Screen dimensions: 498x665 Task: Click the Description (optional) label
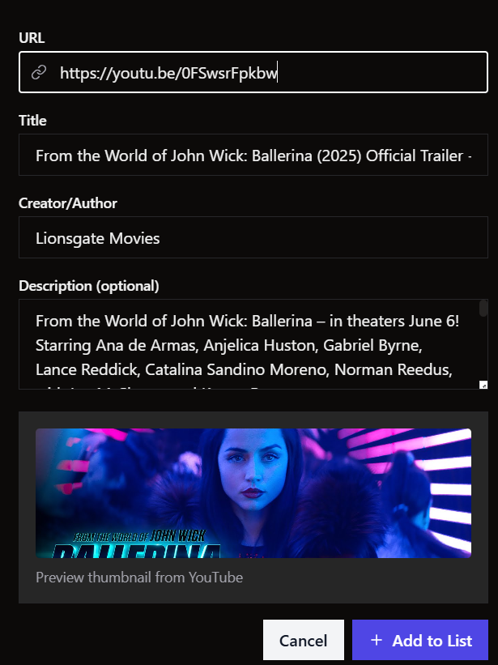[89, 286]
